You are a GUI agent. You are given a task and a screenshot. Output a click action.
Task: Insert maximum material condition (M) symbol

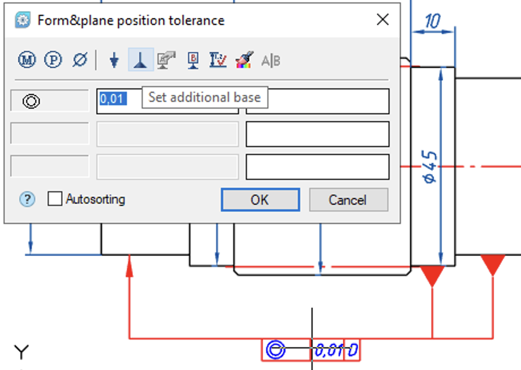pyautogui.click(x=27, y=60)
